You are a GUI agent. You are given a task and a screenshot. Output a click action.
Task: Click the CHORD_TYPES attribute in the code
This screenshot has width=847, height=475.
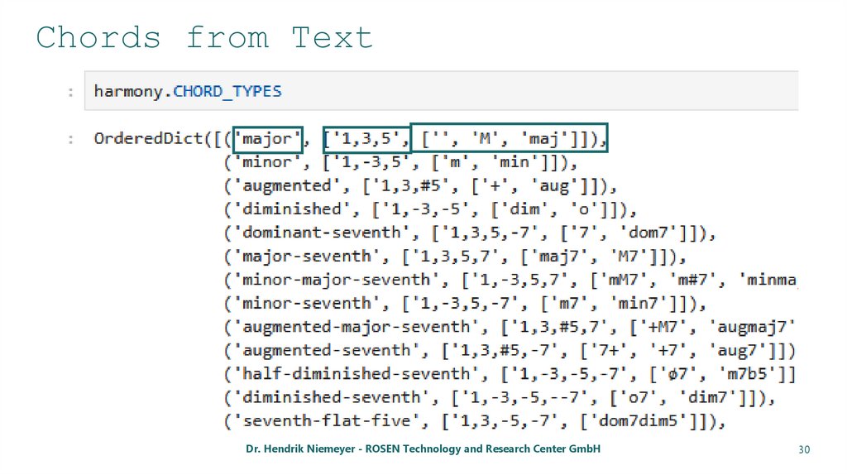(x=227, y=91)
